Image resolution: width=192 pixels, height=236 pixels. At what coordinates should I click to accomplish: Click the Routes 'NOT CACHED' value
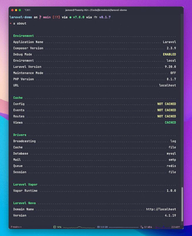pyautogui.click(x=167, y=116)
